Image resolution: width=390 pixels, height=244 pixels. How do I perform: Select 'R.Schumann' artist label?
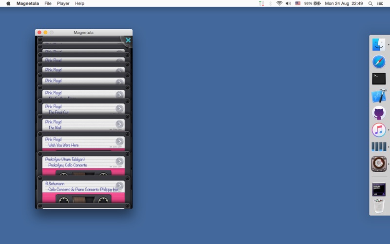pyautogui.click(x=55, y=183)
